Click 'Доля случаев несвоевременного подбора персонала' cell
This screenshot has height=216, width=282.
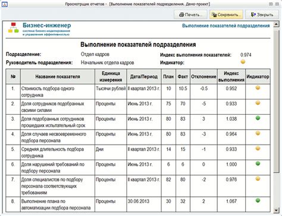click(58, 137)
